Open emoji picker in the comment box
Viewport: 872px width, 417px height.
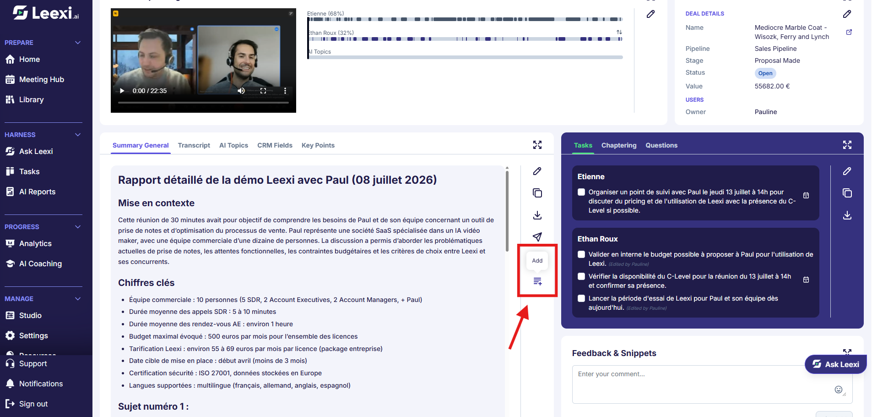point(839,390)
